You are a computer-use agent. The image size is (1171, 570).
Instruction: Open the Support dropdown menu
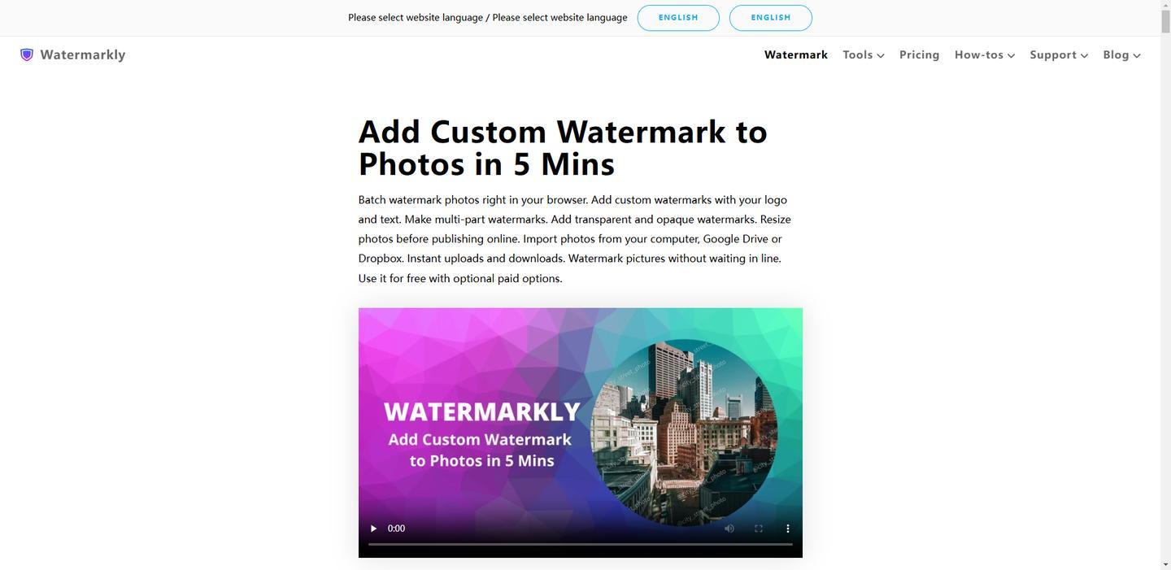(1059, 54)
